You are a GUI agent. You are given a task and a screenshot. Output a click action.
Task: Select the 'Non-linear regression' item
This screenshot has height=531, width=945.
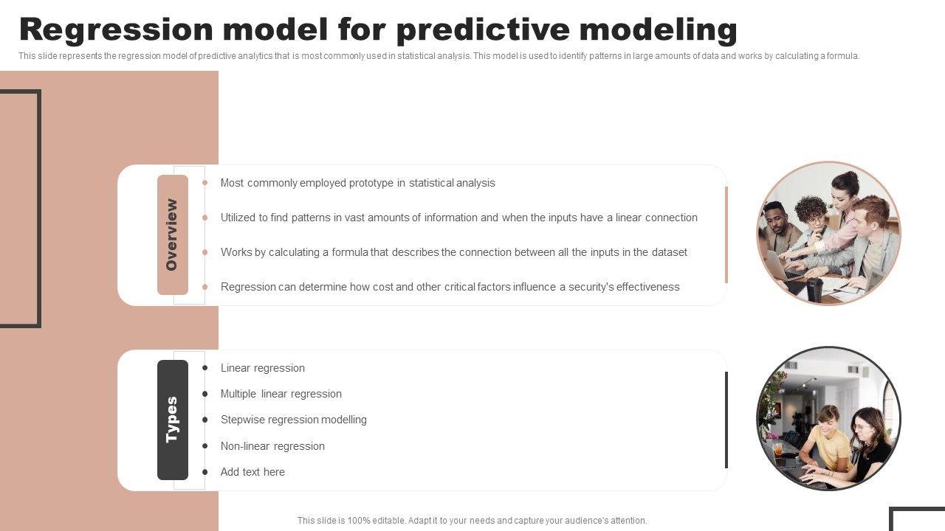pos(272,446)
